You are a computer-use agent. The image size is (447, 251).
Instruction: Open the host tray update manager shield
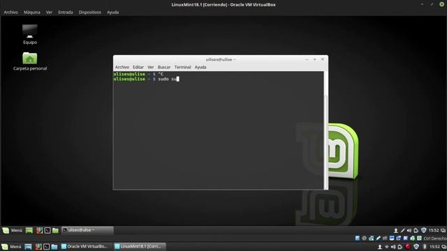point(416,247)
